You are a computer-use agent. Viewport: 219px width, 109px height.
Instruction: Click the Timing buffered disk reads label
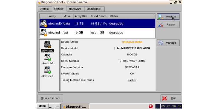(77, 80)
